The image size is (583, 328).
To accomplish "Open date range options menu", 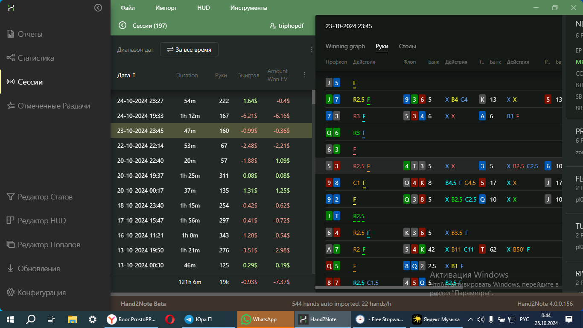I will coord(311,50).
